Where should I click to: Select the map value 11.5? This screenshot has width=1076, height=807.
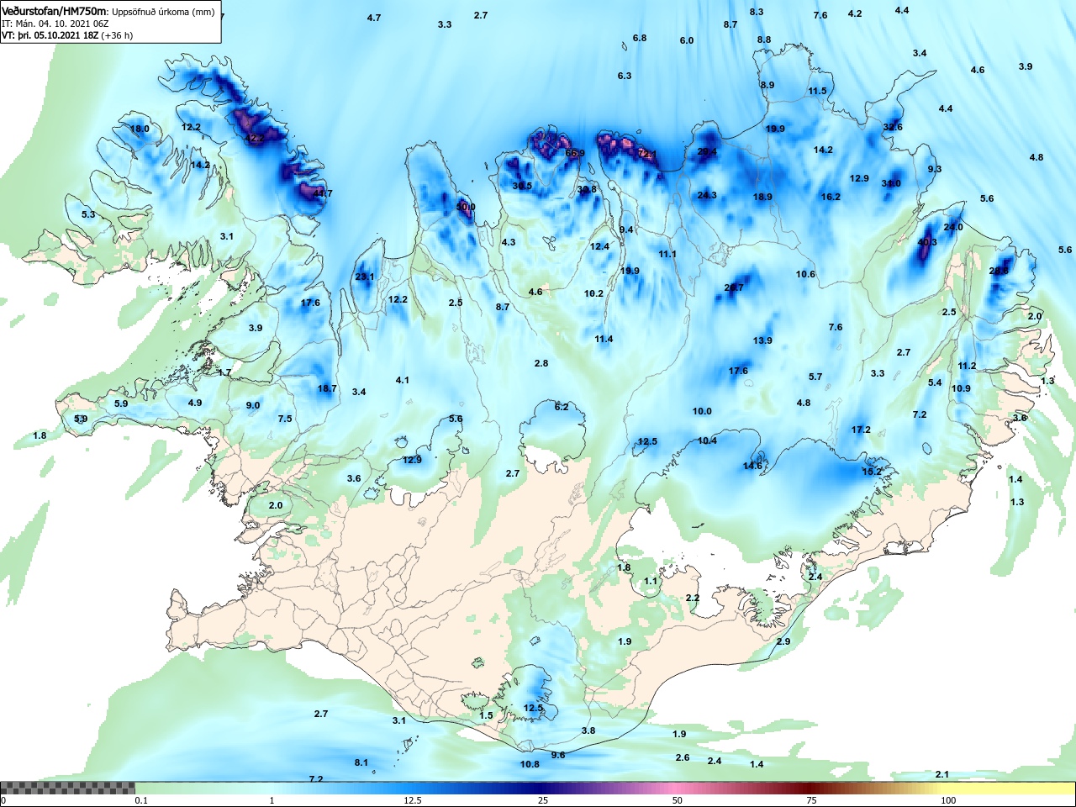pos(818,91)
